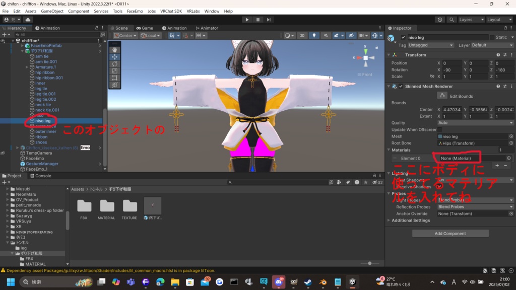Open Reflection Probes dropdown
Image resolution: width=516 pixels, height=290 pixels.
coord(476,207)
